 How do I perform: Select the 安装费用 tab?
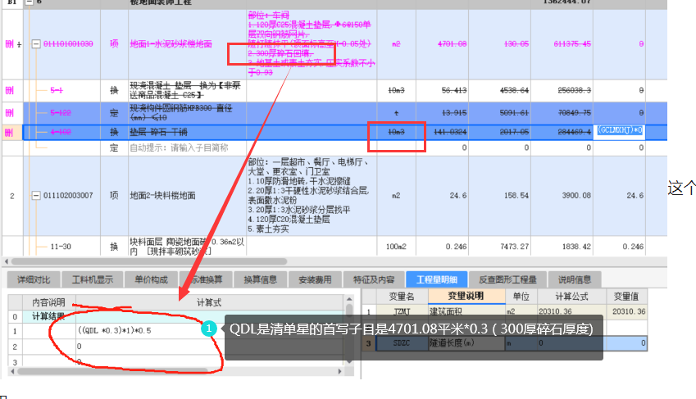(315, 279)
